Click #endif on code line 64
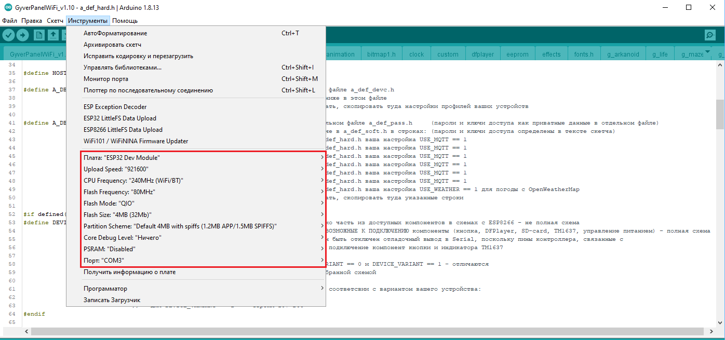Viewport: 725px width, 340px height. tap(34, 314)
